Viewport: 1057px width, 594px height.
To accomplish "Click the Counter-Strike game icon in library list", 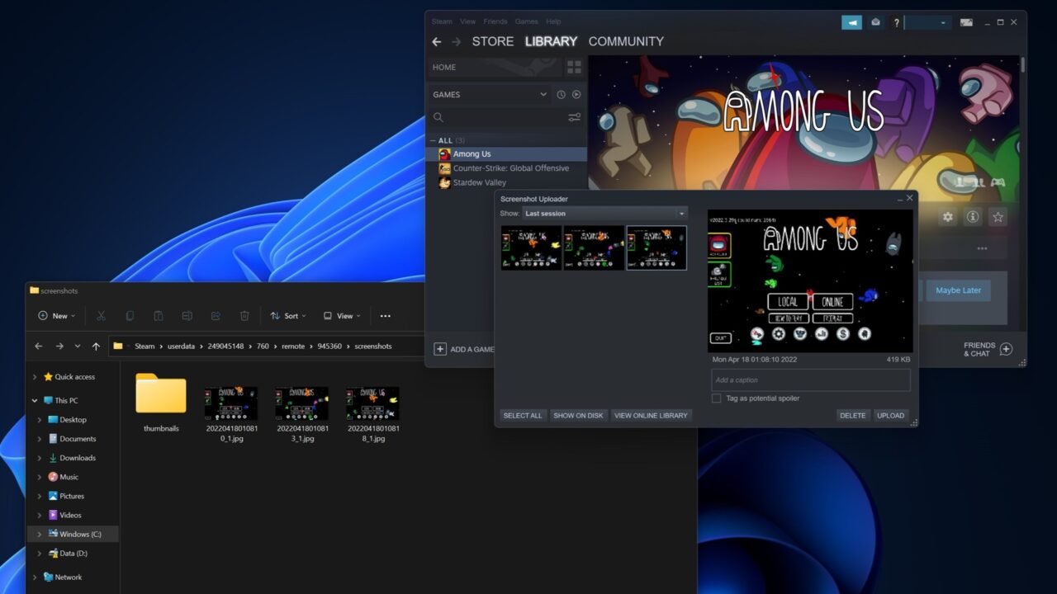I will [444, 168].
